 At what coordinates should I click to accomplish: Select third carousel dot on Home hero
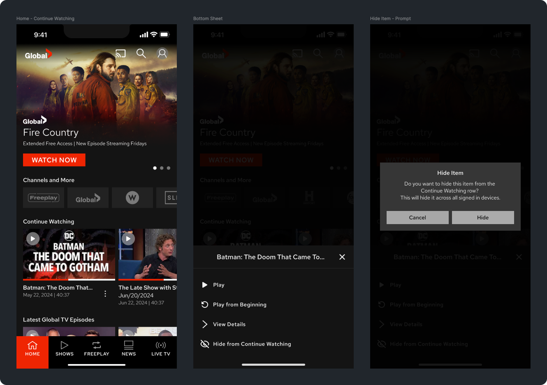(169, 168)
